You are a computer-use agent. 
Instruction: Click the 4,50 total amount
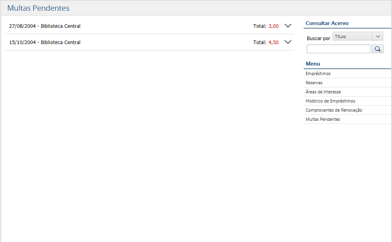273,43
